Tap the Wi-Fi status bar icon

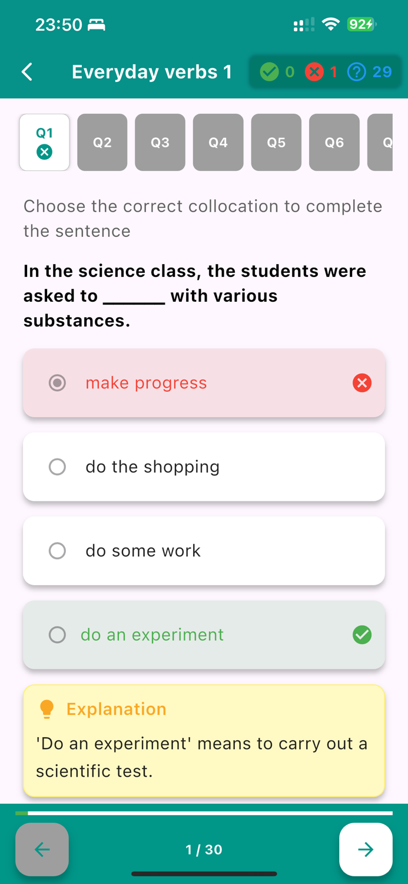click(331, 25)
